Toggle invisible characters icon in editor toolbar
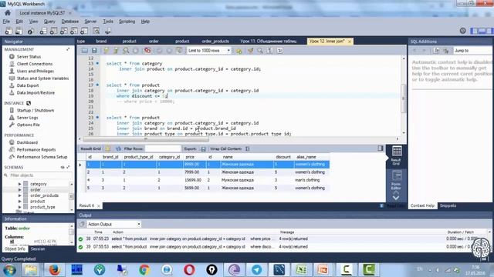 [x=270, y=51]
